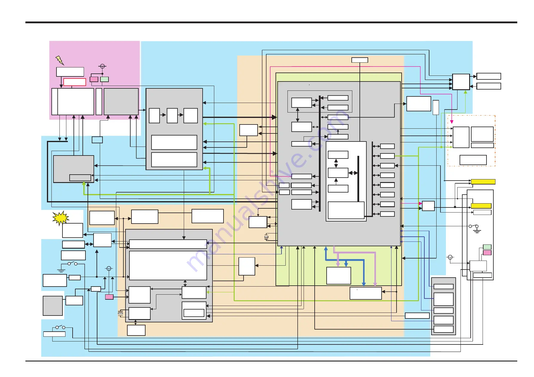This screenshot has width=534, height=377.
Task: Click the upper yellow bar on the right side
Action: (483, 181)
